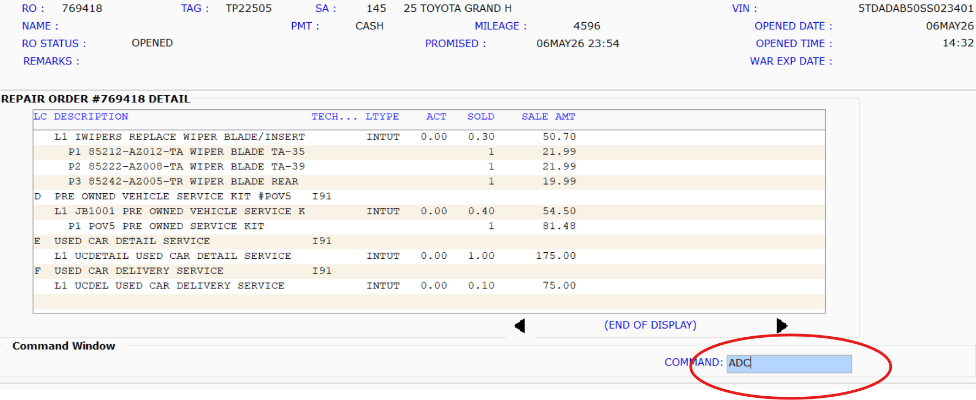The height and width of the screenshot is (400, 976).
Task: Go to previous page with left arrow
Action: 519,326
